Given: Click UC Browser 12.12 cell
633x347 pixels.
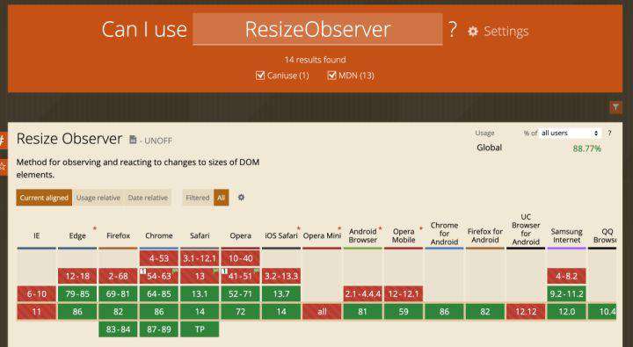Looking at the screenshot, I should coord(526,312).
